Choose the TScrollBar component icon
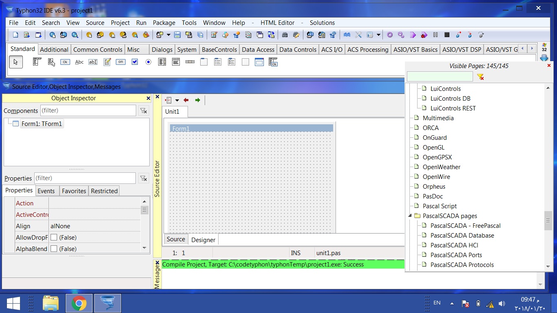Image resolution: width=557 pixels, height=313 pixels. pos(190,62)
